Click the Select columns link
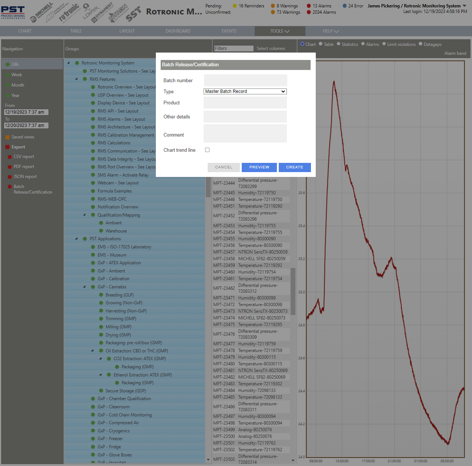The height and width of the screenshot is (466, 472). tap(271, 48)
